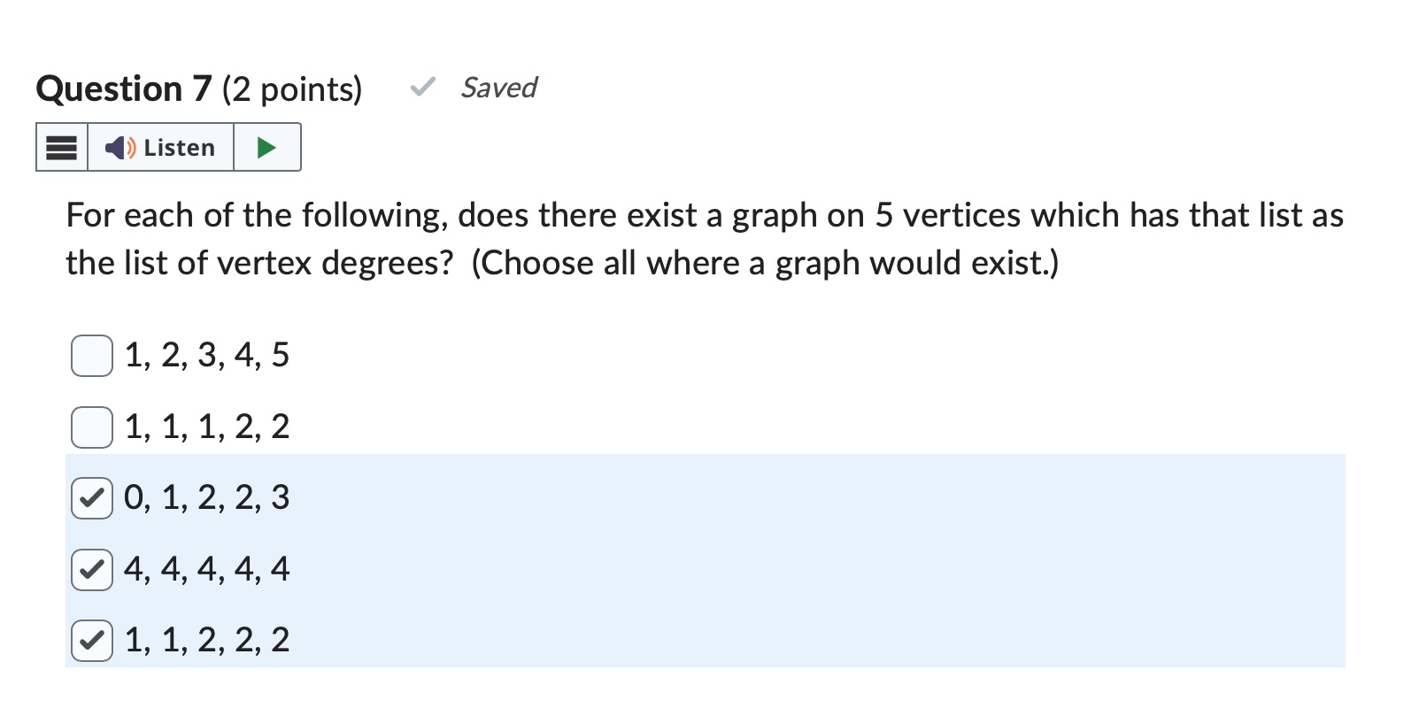Click the answer label text 1, 2, 3, 4, 5
This screenshot has width=1427, height=708.
pyautogui.click(x=207, y=356)
